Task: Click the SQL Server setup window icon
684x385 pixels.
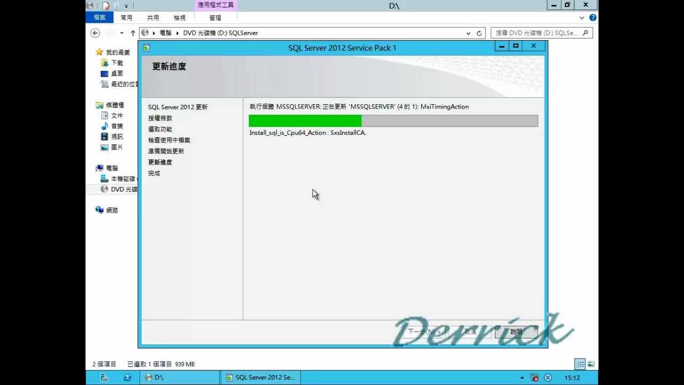Action: (146, 48)
